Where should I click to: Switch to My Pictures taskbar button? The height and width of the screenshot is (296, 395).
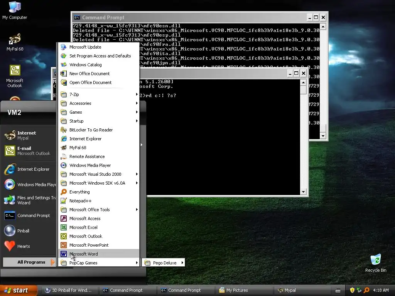pos(244,290)
